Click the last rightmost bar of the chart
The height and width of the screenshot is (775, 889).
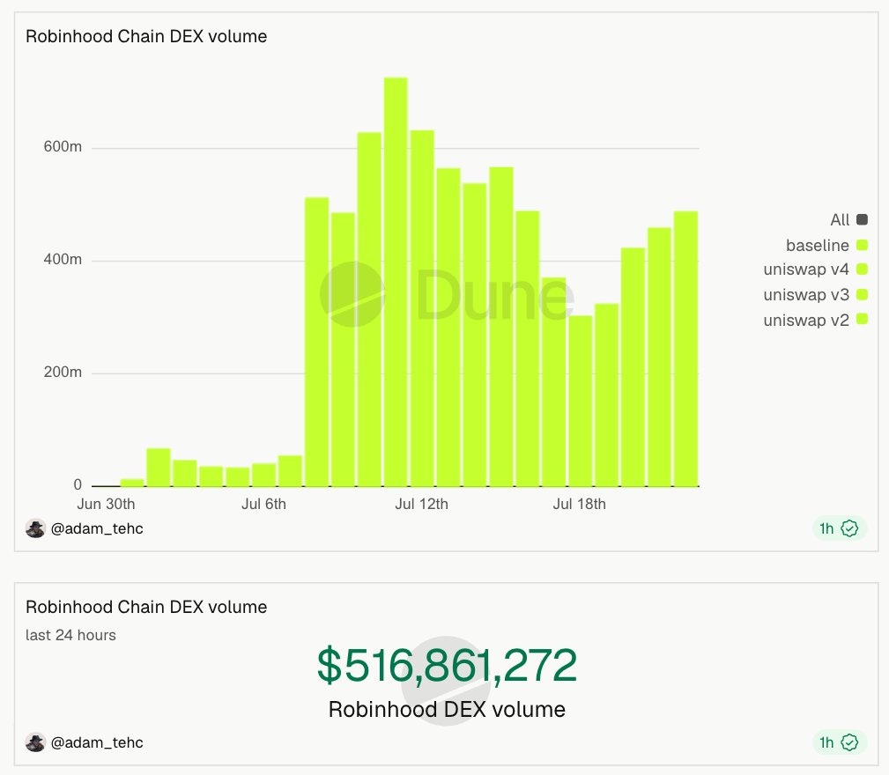click(x=686, y=349)
